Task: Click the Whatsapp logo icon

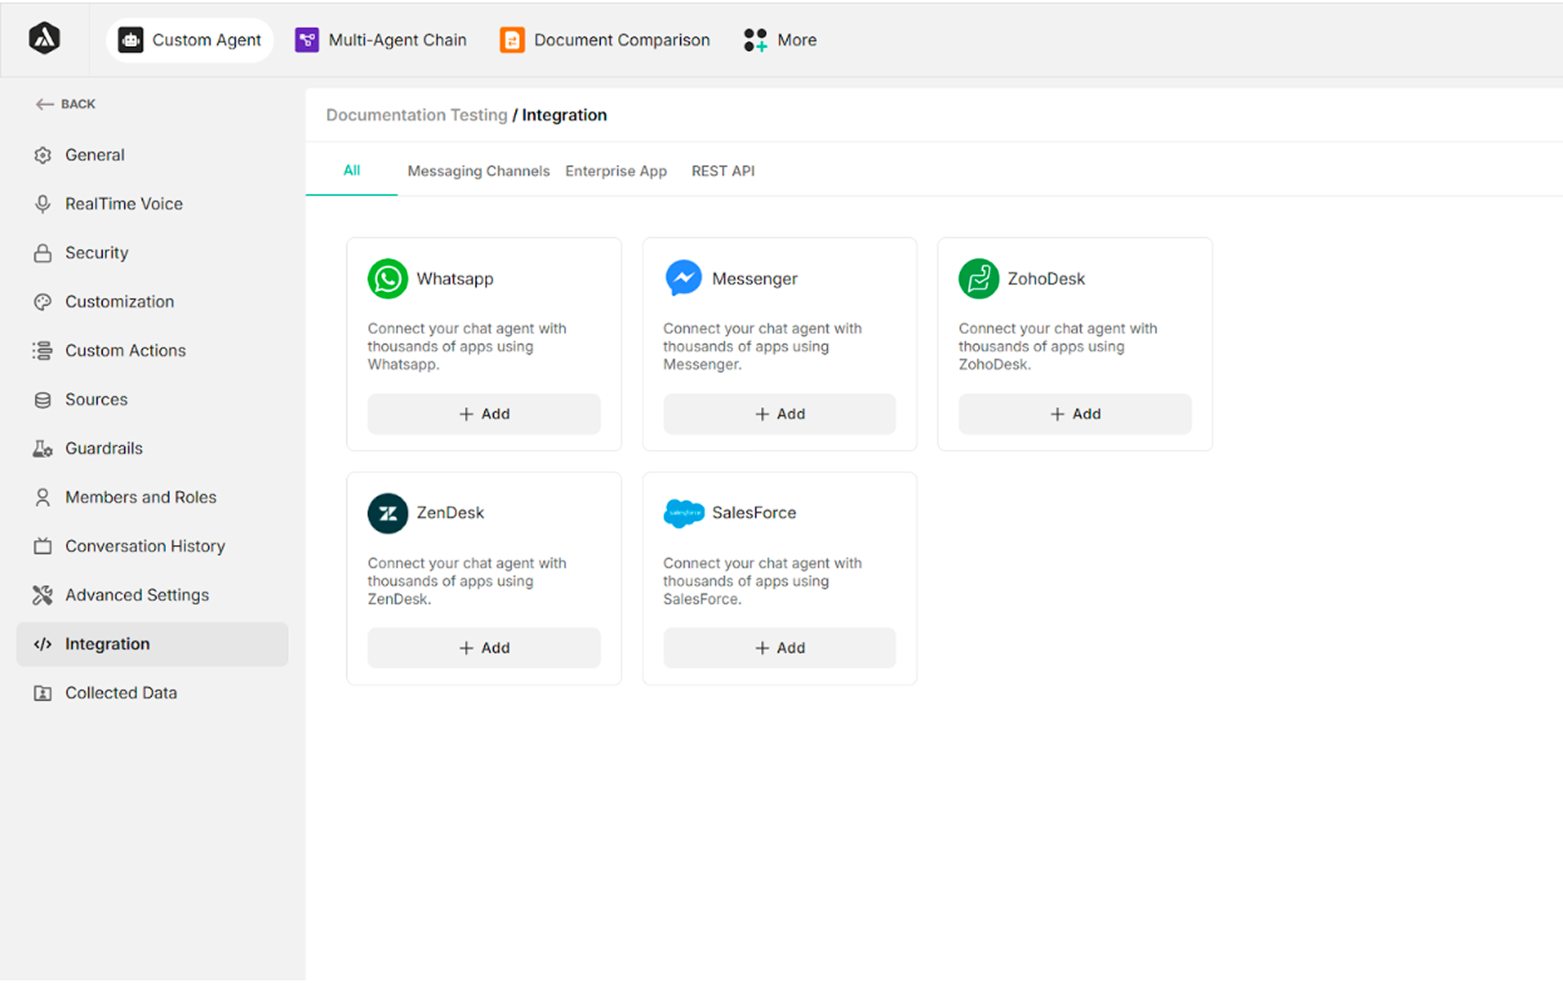Action: (388, 279)
